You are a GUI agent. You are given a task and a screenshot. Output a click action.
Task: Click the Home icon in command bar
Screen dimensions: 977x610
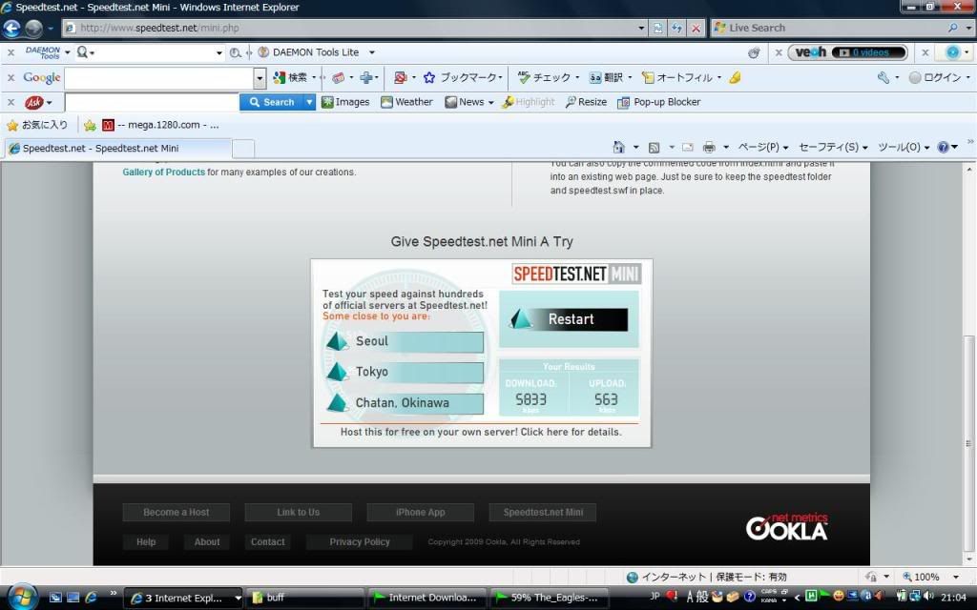click(618, 148)
